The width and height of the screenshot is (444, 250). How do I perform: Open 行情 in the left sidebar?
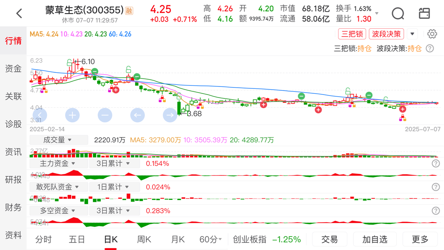point(13,41)
